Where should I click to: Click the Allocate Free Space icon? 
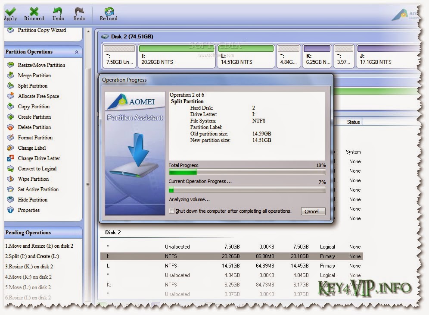[x=10, y=96]
